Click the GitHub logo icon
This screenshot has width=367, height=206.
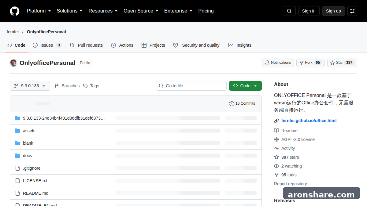[x=15, y=11]
